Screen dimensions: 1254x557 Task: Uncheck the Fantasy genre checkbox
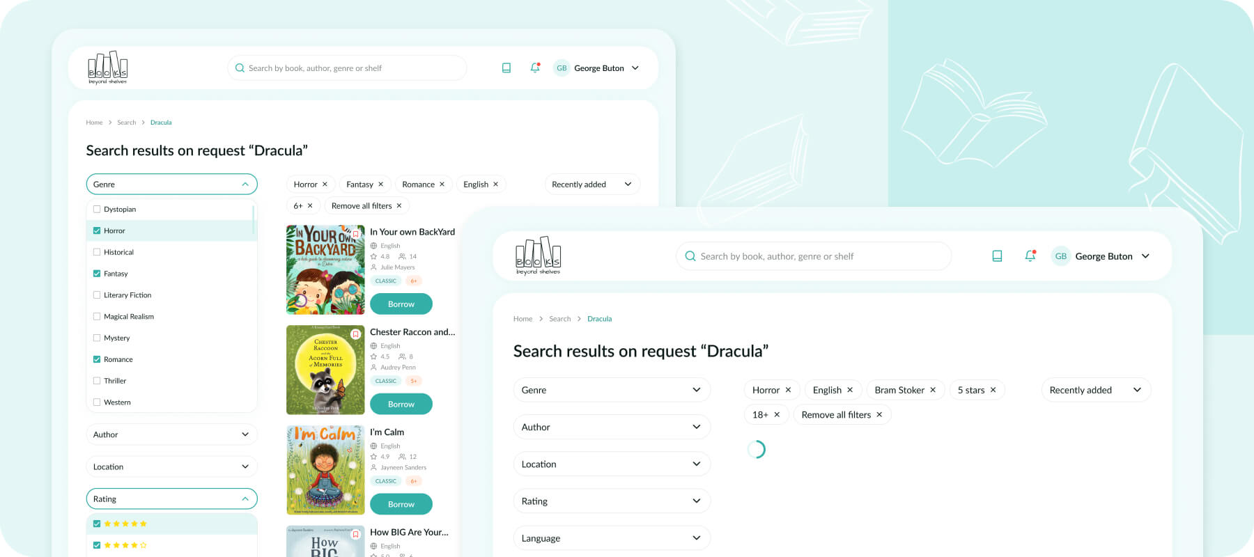click(97, 274)
